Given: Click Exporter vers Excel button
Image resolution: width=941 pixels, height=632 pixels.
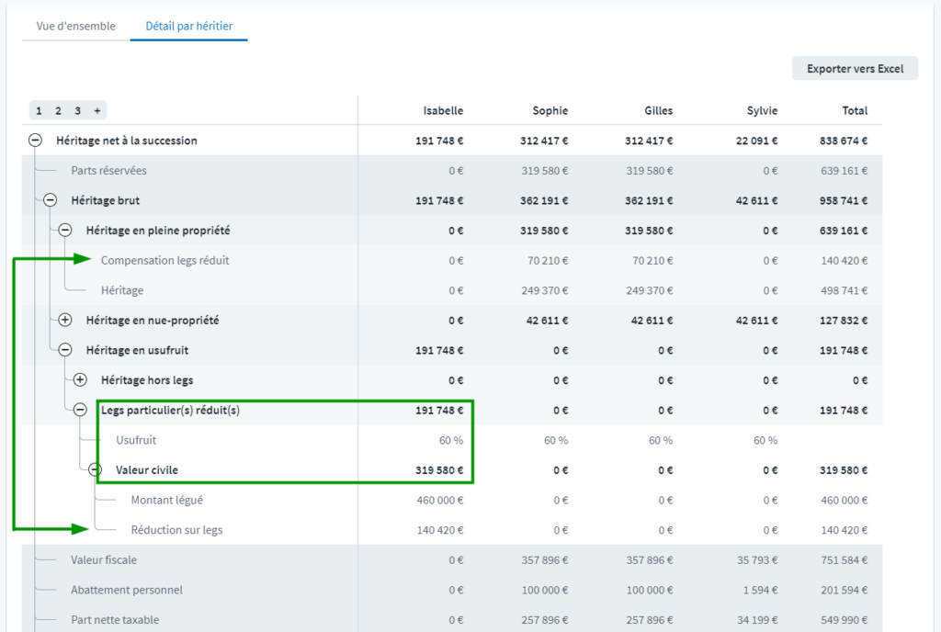Looking at the screenshot, I should (x=855, y=69).
